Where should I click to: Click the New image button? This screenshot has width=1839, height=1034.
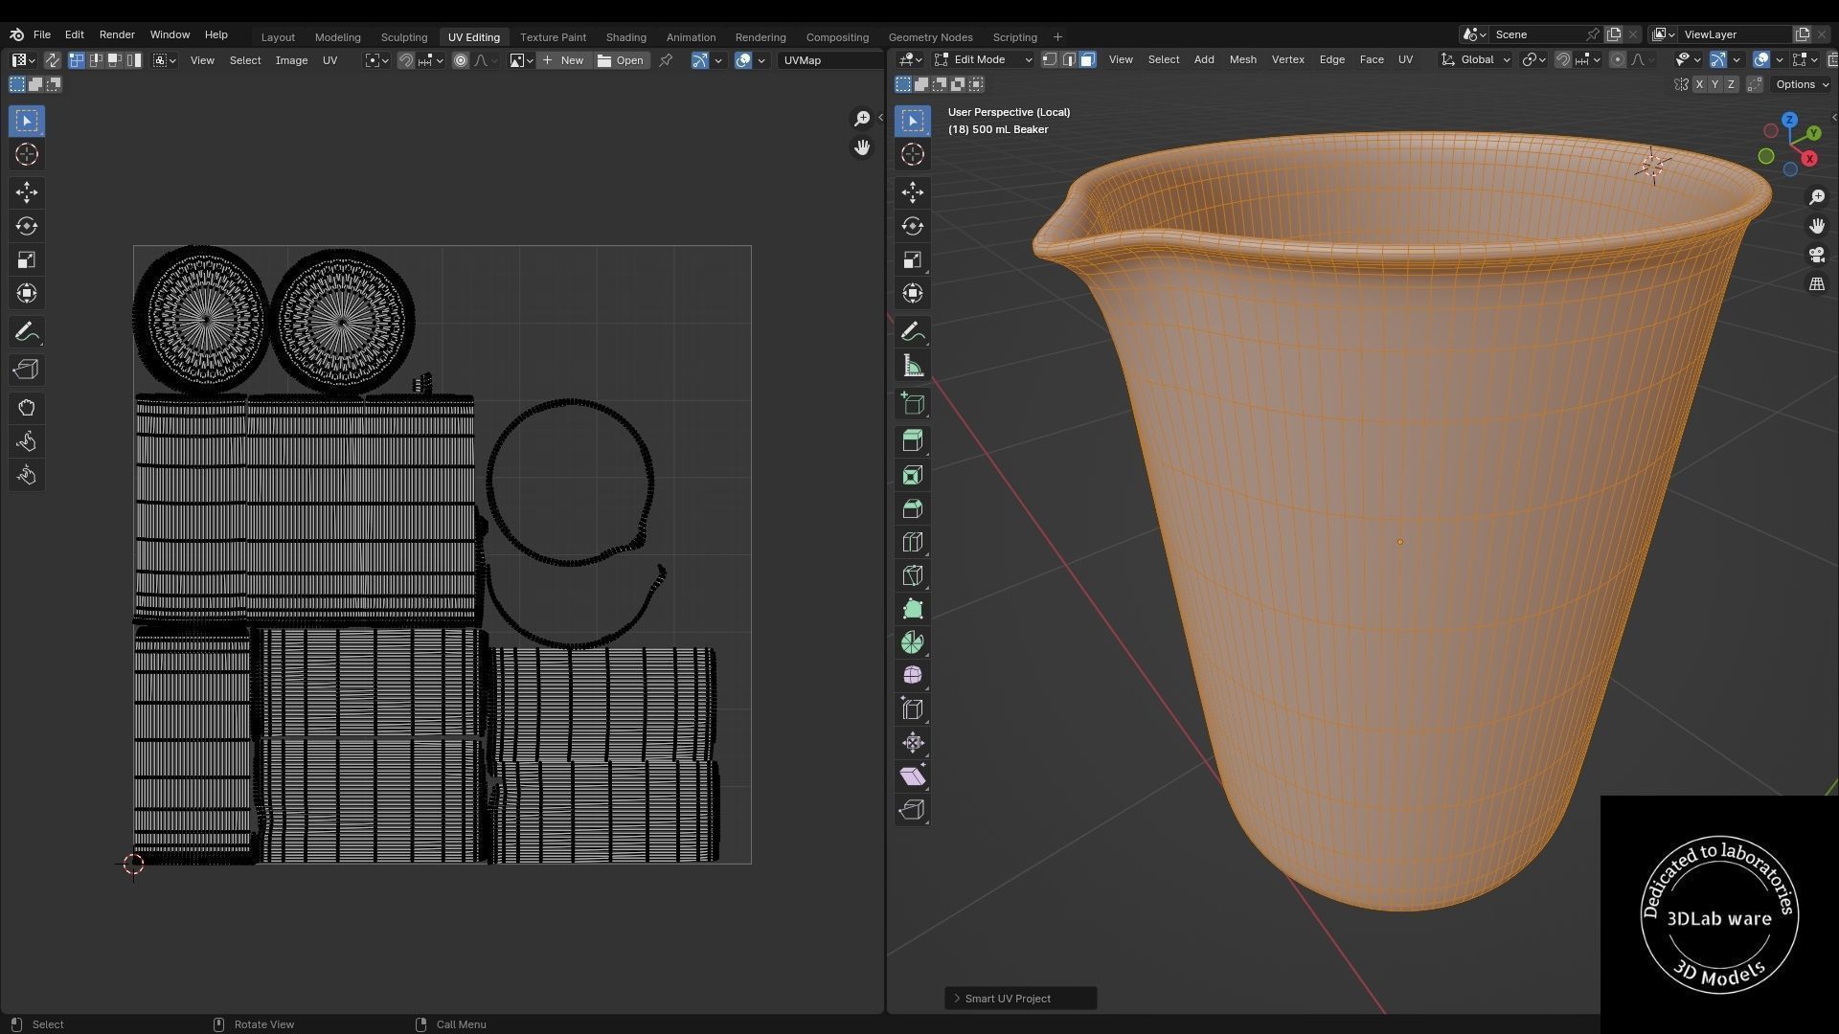(x=563, y=60)
